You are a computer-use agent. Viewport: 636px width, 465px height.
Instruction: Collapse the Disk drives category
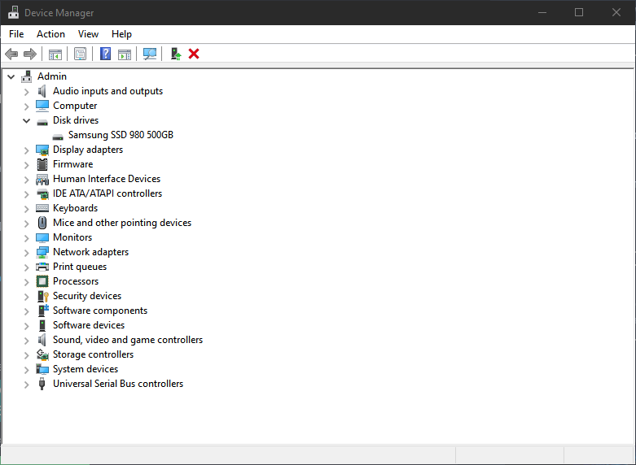tap(26, 120)
